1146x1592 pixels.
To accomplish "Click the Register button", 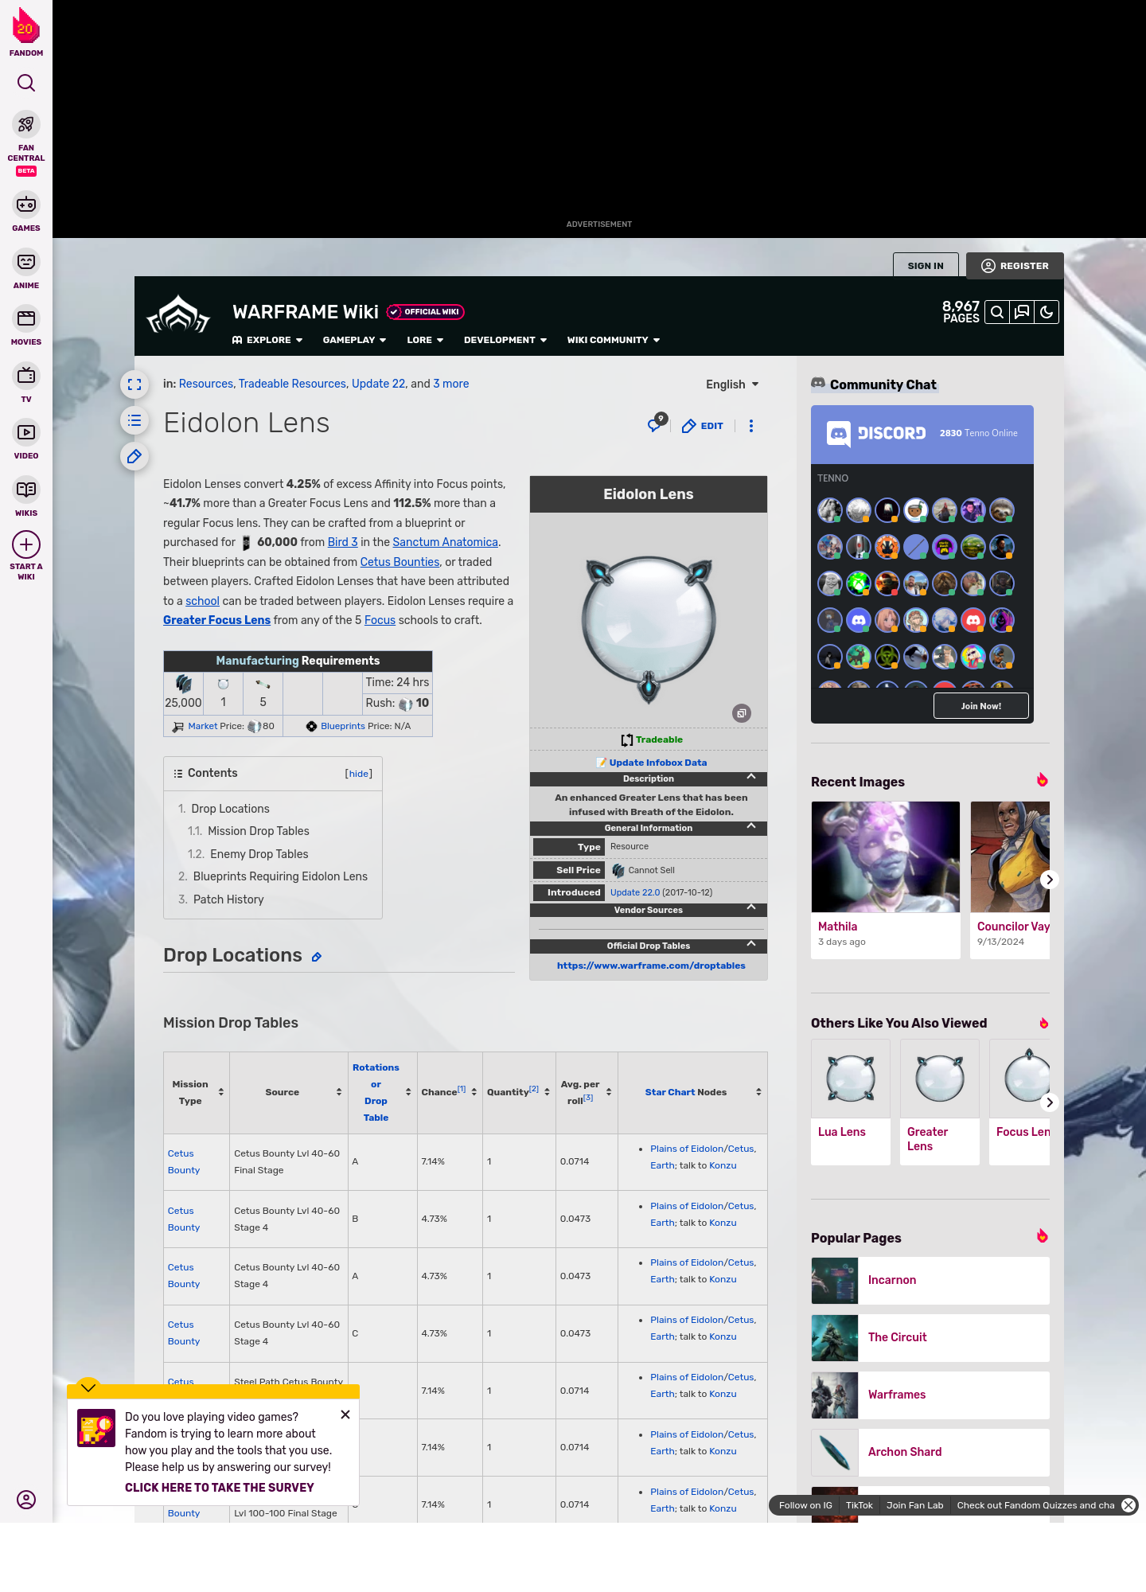I will [x=1015, y=266].
